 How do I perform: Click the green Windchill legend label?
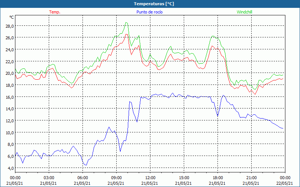[x=244, y=12]
